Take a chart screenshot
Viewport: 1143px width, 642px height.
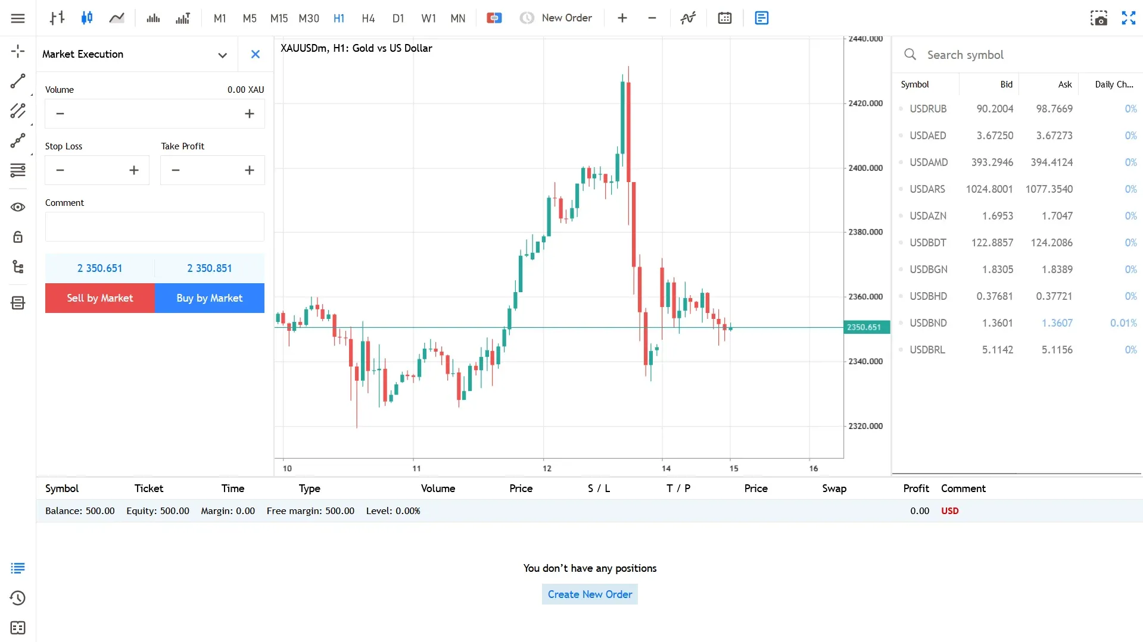click(1098, 18)
